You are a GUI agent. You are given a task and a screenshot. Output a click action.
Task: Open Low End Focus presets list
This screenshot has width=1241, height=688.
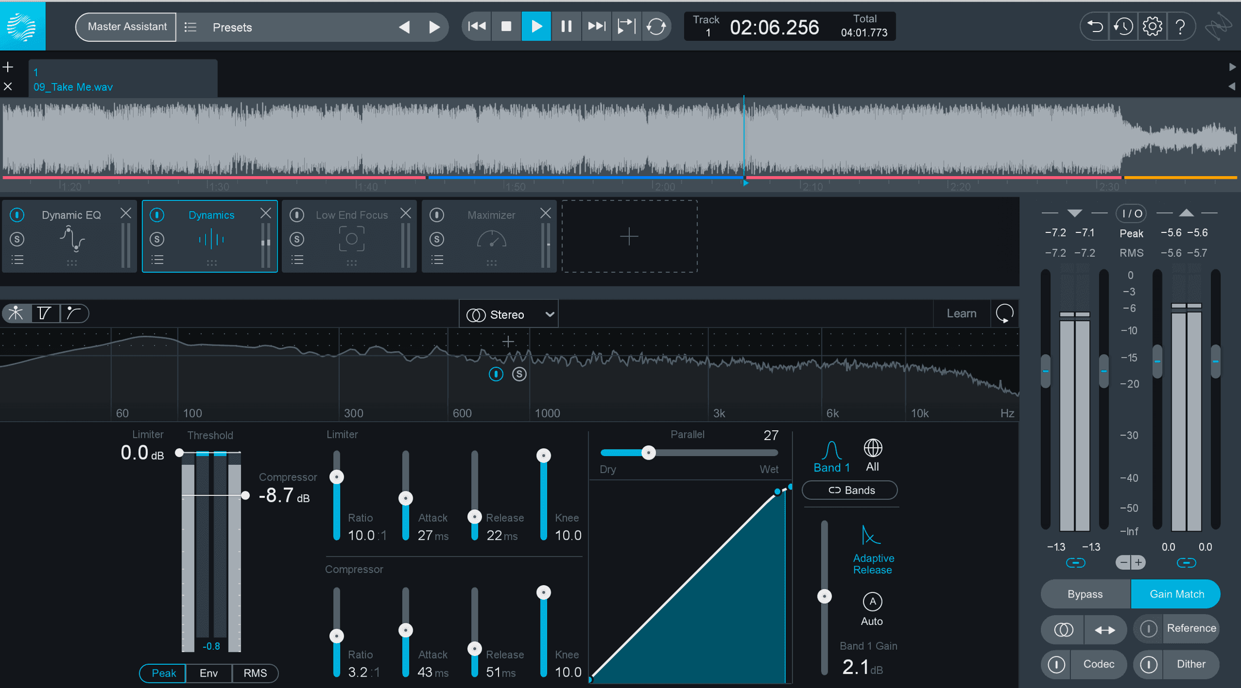tap(297, 260)
